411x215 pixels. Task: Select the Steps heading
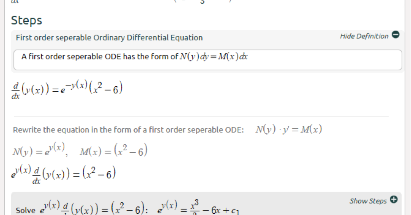27,20
